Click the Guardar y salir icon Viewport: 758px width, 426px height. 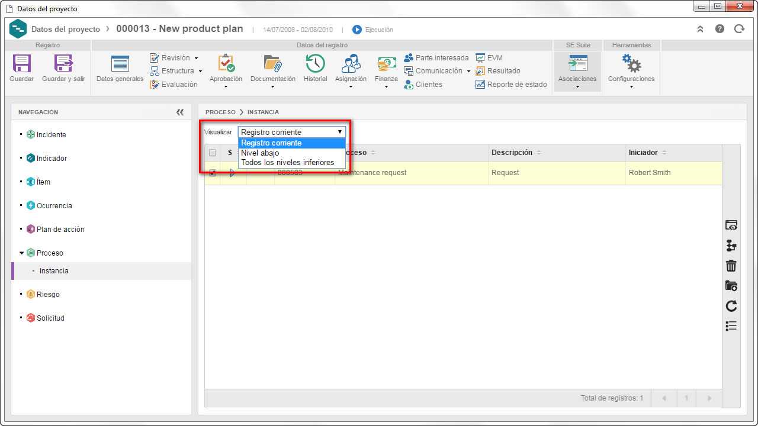pyautogui.click(x=63, y=64)
